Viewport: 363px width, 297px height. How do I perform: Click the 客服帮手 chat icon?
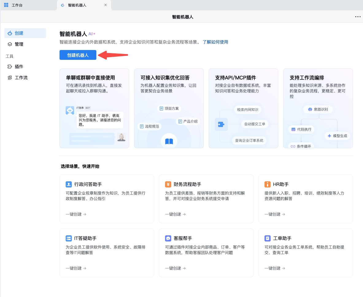[x=168, y=238]
